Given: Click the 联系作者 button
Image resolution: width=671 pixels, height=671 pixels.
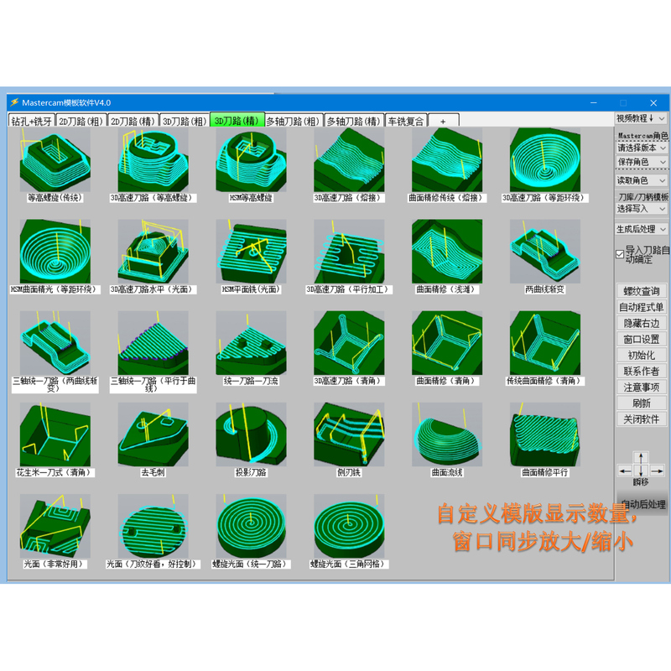Looking at the screenshot, I should point(641,371).
